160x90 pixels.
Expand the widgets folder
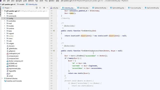point(4,43)
